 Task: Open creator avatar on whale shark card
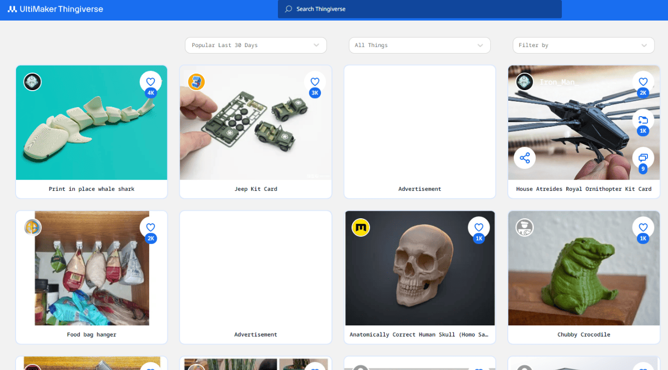(33, 82)
